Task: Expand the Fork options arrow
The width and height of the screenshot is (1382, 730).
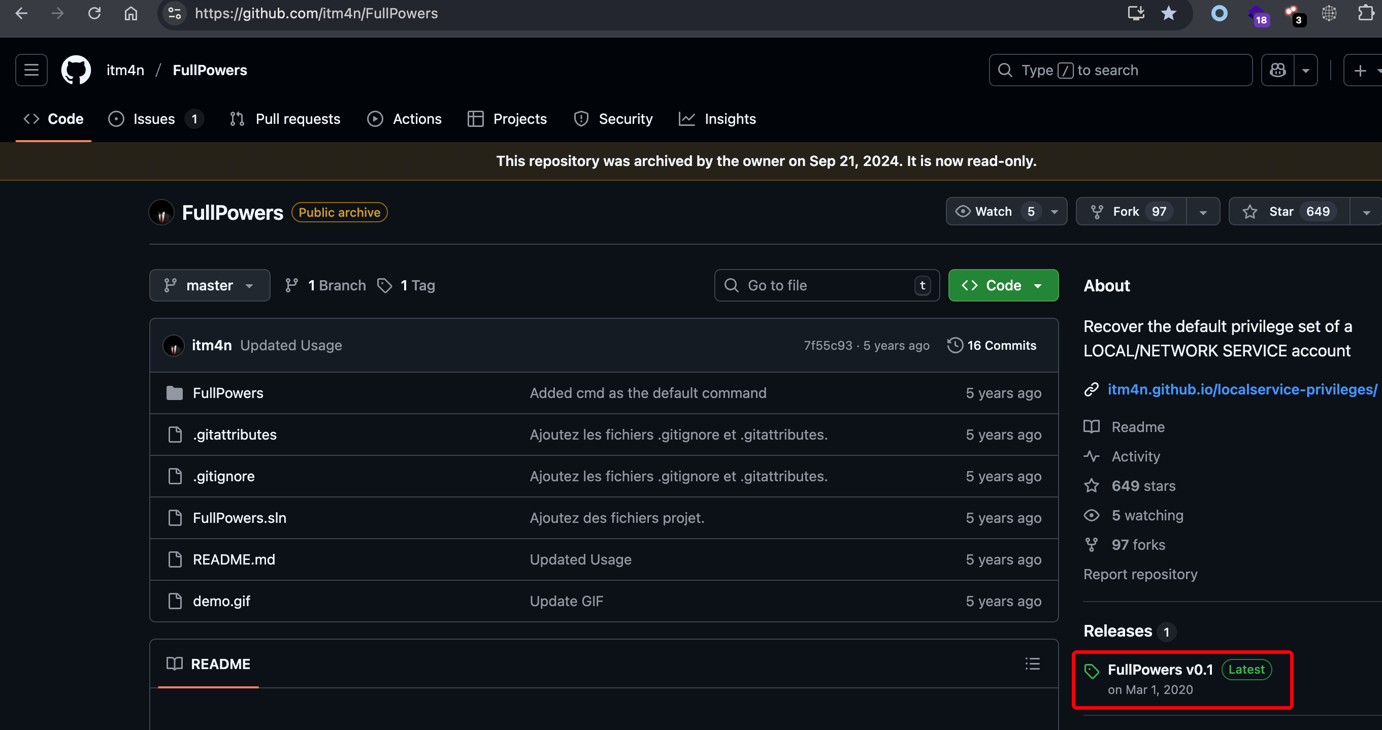Action: [x=1203, y=212]
